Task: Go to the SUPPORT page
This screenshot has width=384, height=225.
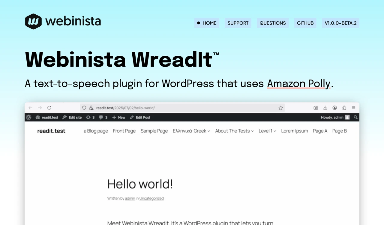Action: 238,23
